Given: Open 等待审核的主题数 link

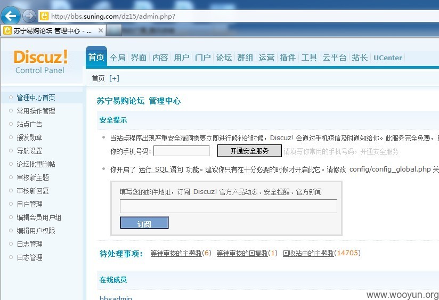Looking at the screenshot, I should click(176, 253).
